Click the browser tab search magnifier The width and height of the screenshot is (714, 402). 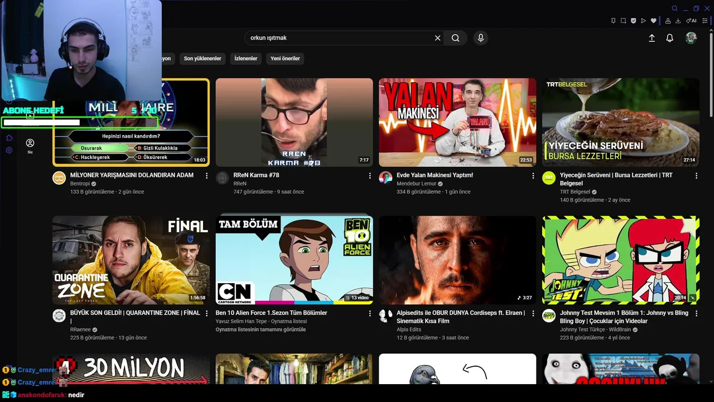click(x=674, y=8)
